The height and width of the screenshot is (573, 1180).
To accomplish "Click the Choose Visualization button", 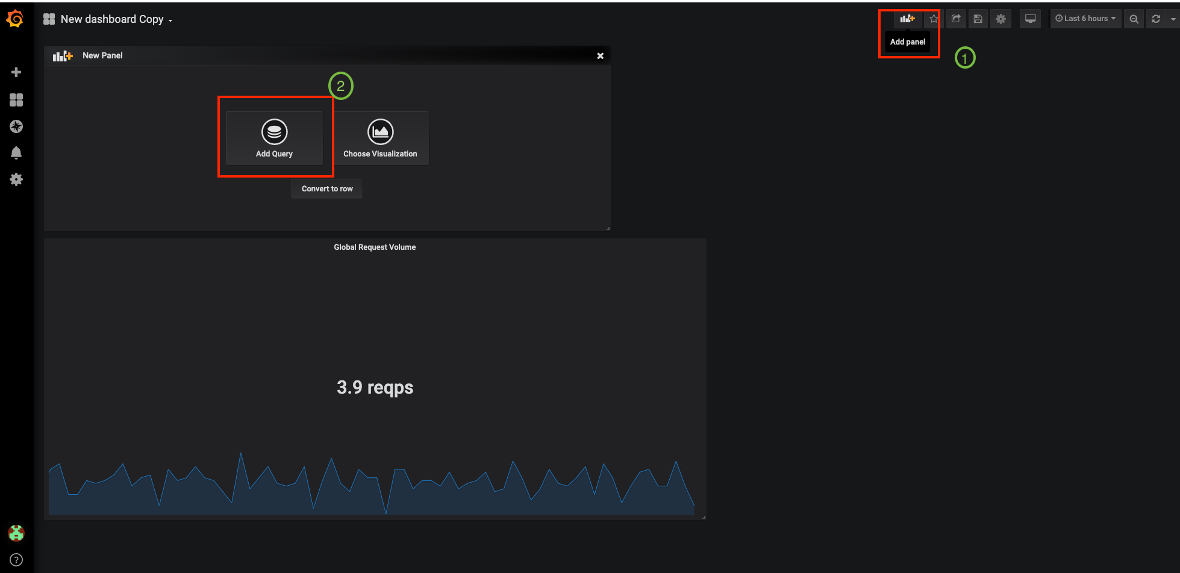I will tap(380, 138).
